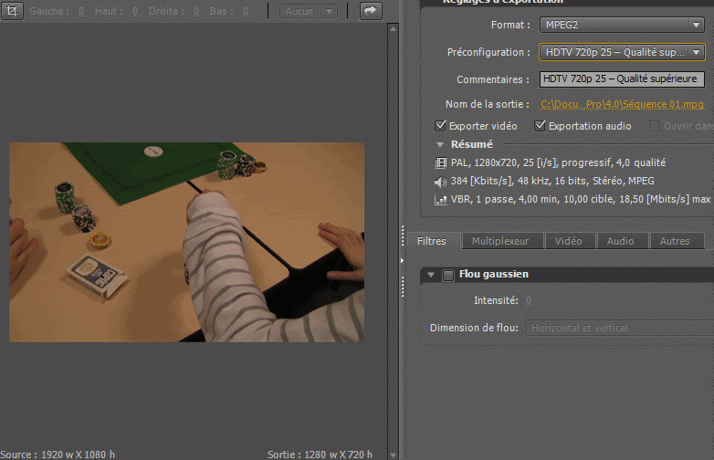Select the VBR 1 passe summary text

[x=580, y=199]
